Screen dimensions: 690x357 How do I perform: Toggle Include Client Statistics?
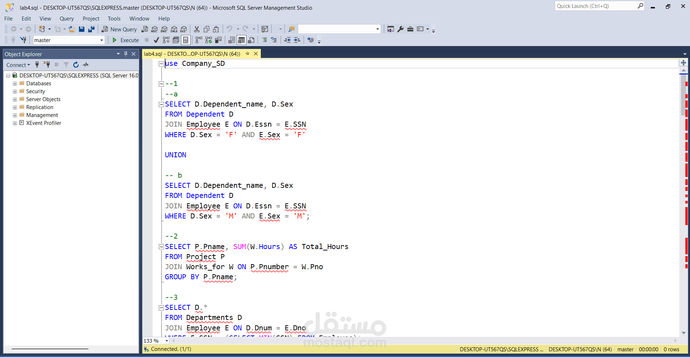218,40
